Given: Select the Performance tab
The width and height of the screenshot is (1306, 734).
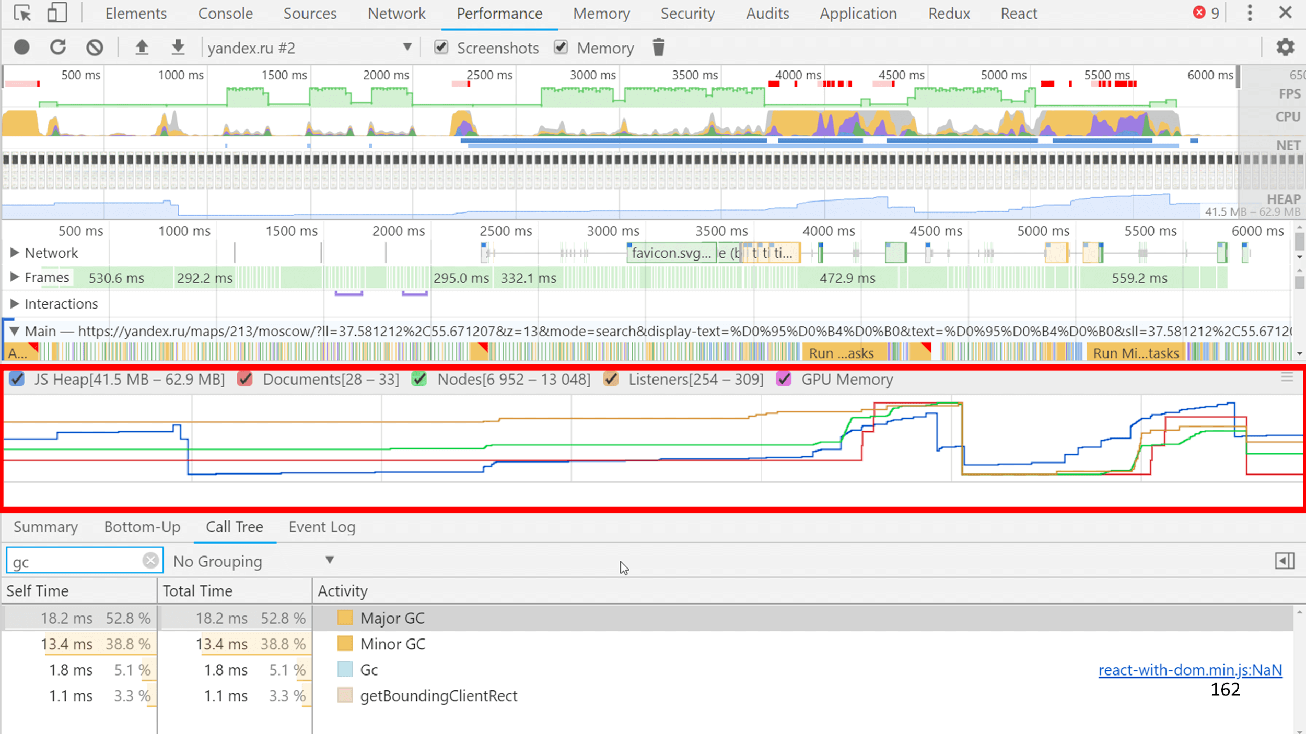Looking at the screenshot, I should click(x=499, y=14).
